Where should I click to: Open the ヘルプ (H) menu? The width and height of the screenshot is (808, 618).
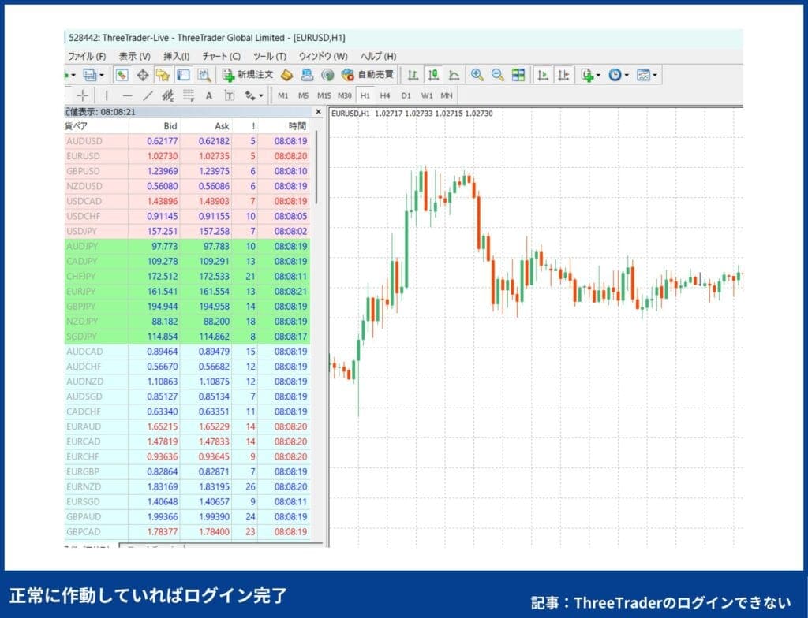pos(378,56)
